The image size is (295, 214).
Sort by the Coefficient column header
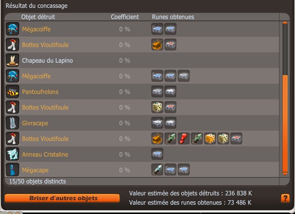125,17
